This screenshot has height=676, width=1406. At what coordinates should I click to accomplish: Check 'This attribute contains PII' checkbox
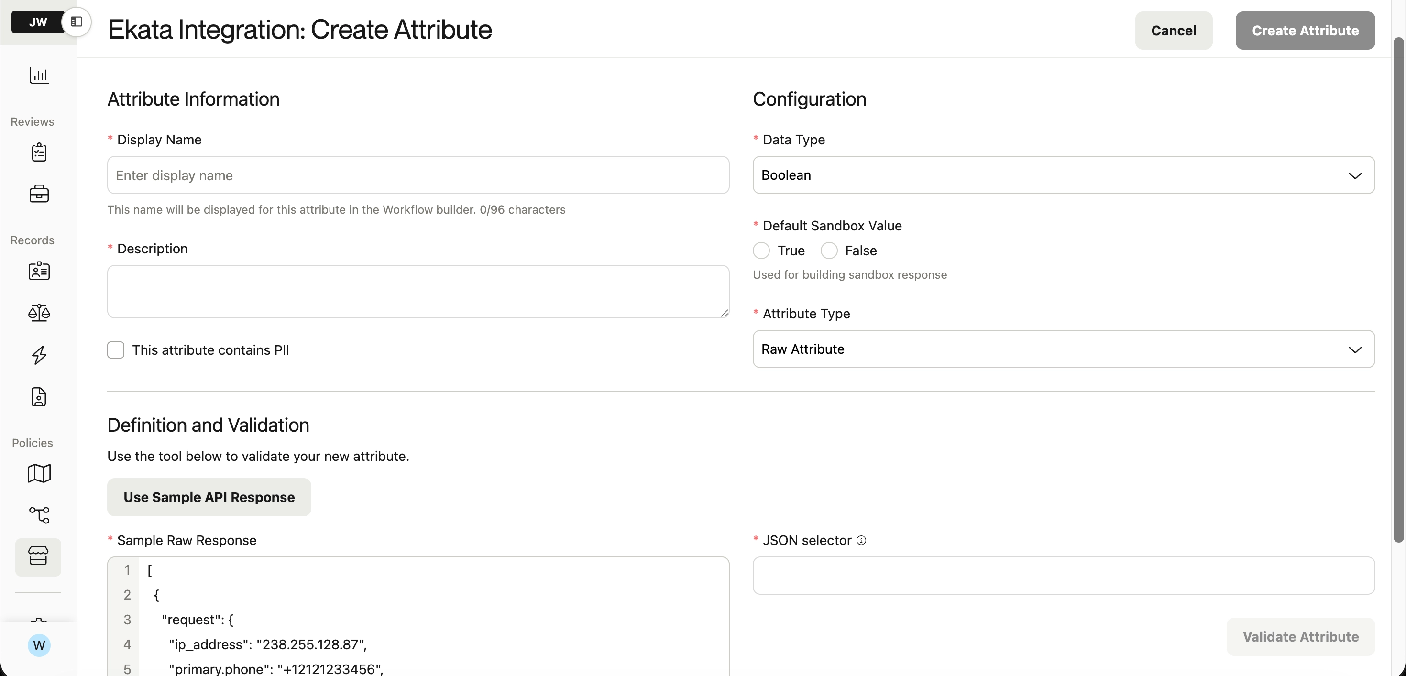(x=116, y=350)
